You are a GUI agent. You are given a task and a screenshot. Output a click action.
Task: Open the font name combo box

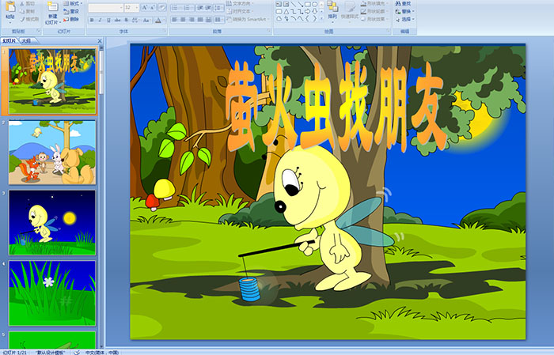pyautogui.click(x=105, y=8)
